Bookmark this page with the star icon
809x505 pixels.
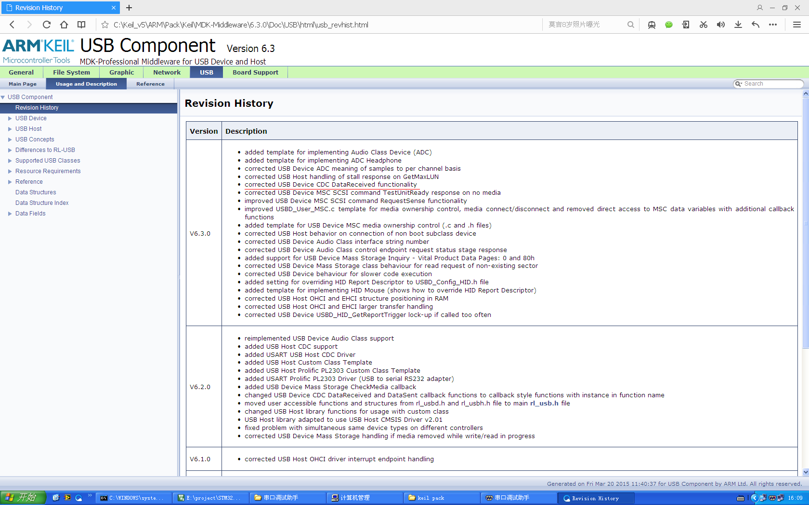point(105,25)
